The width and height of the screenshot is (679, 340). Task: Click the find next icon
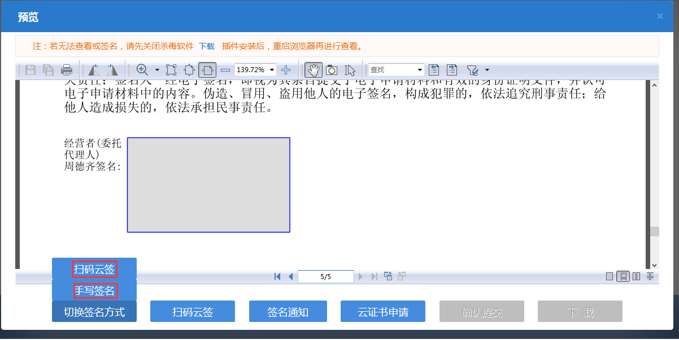click(452, 70)
